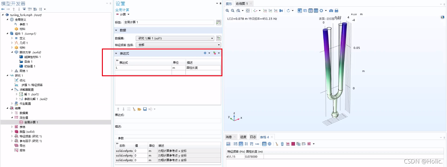Select the 报告 node

(22, 150)
